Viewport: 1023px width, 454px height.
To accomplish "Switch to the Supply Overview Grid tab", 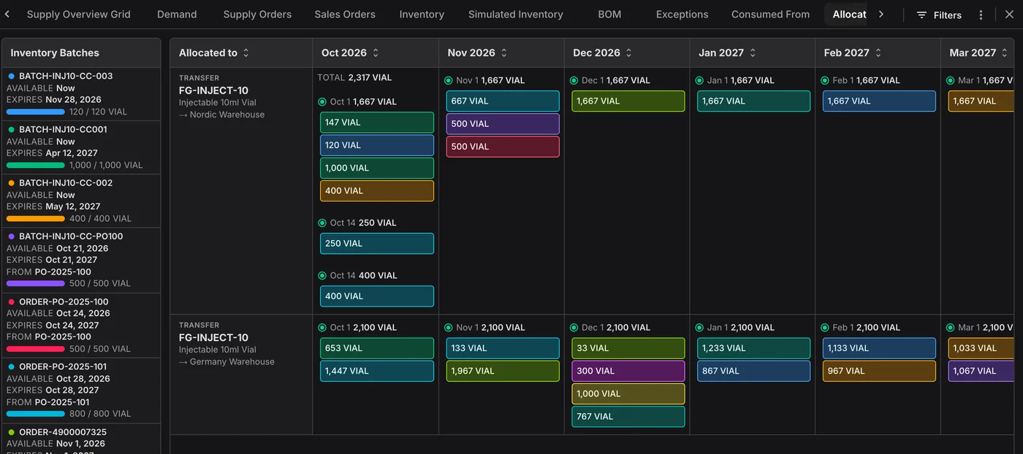I will [79, 15].
